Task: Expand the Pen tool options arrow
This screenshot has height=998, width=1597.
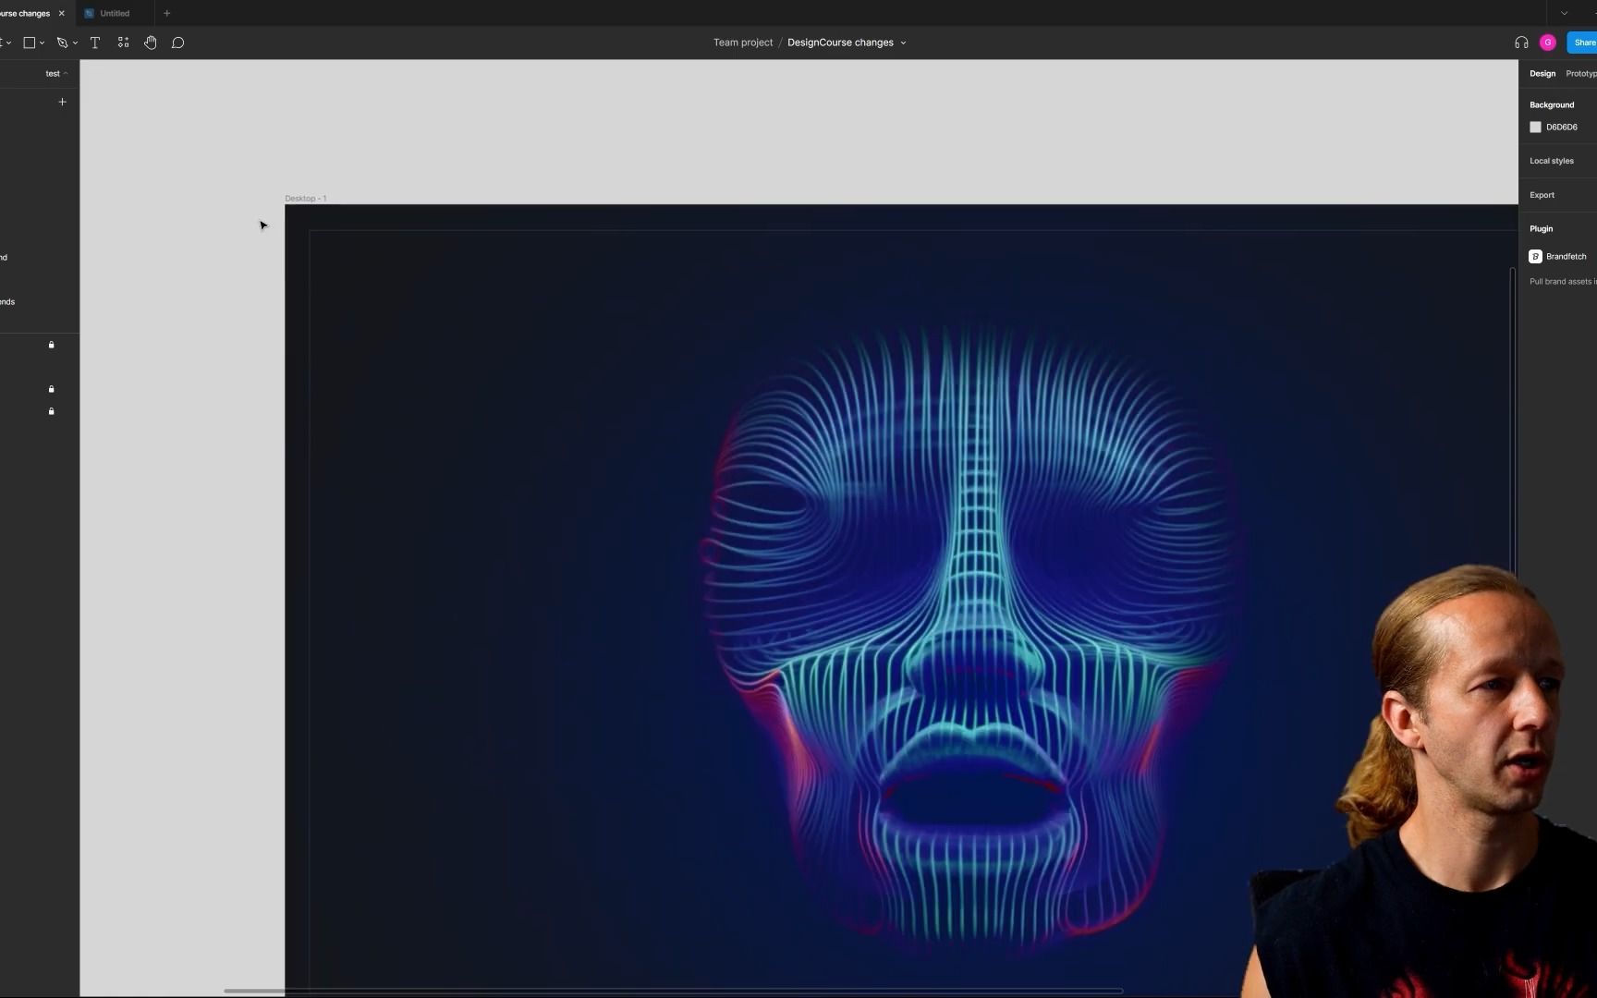Action: click(x=75, y=43)
